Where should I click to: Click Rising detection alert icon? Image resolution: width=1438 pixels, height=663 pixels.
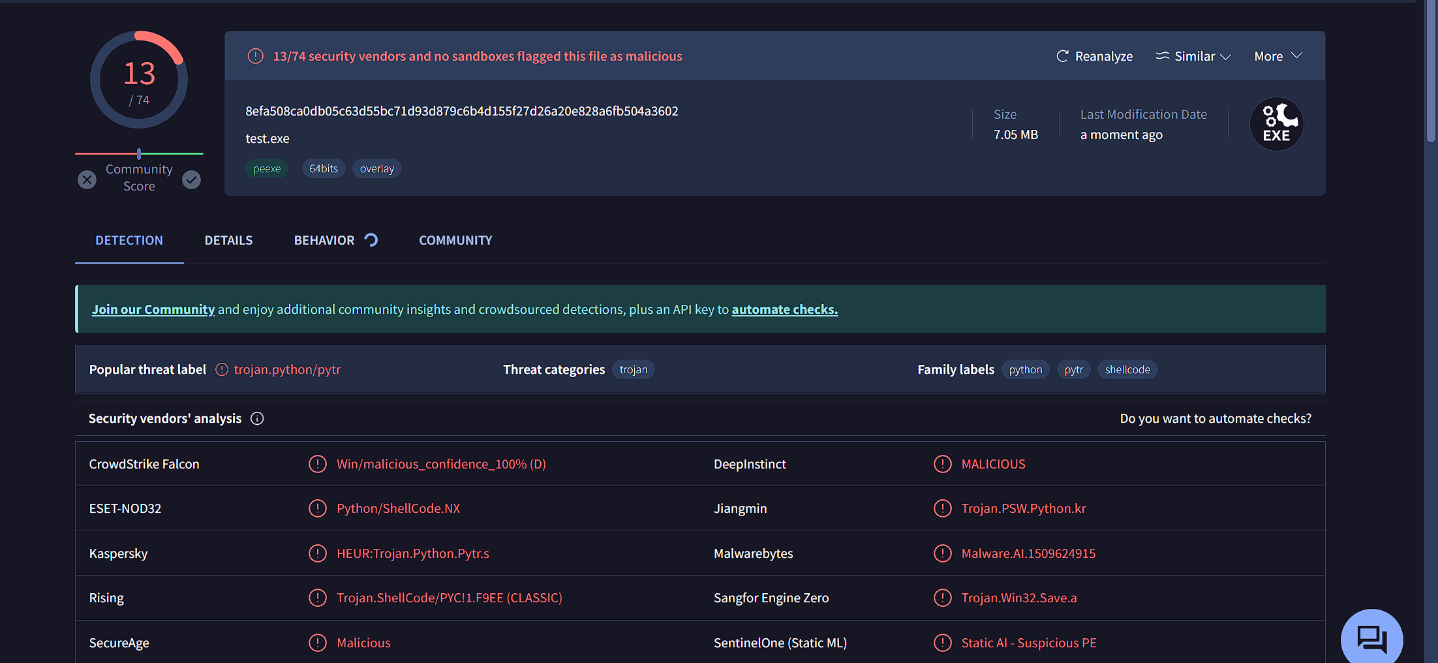click(x=318, y=598)
